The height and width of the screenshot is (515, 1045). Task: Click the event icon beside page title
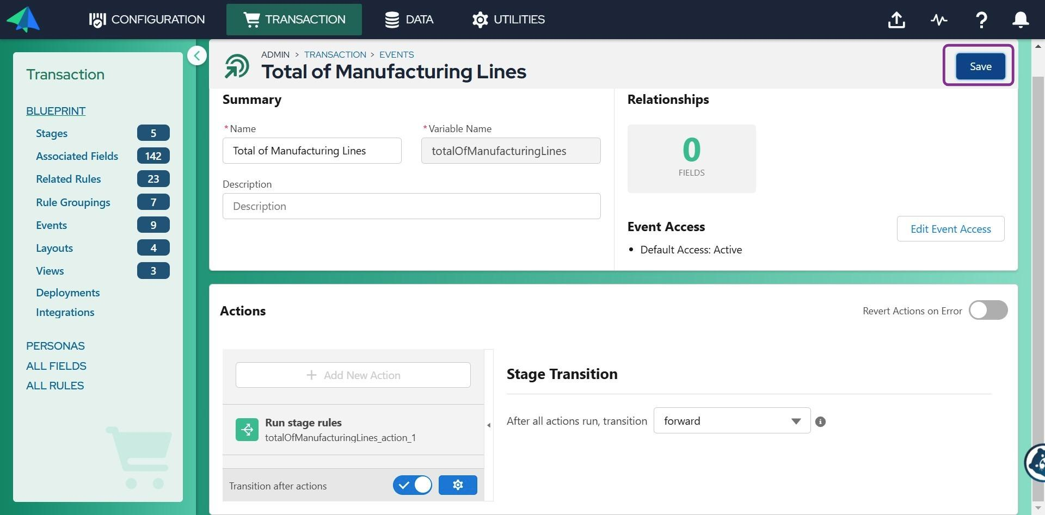pos(237,66)
